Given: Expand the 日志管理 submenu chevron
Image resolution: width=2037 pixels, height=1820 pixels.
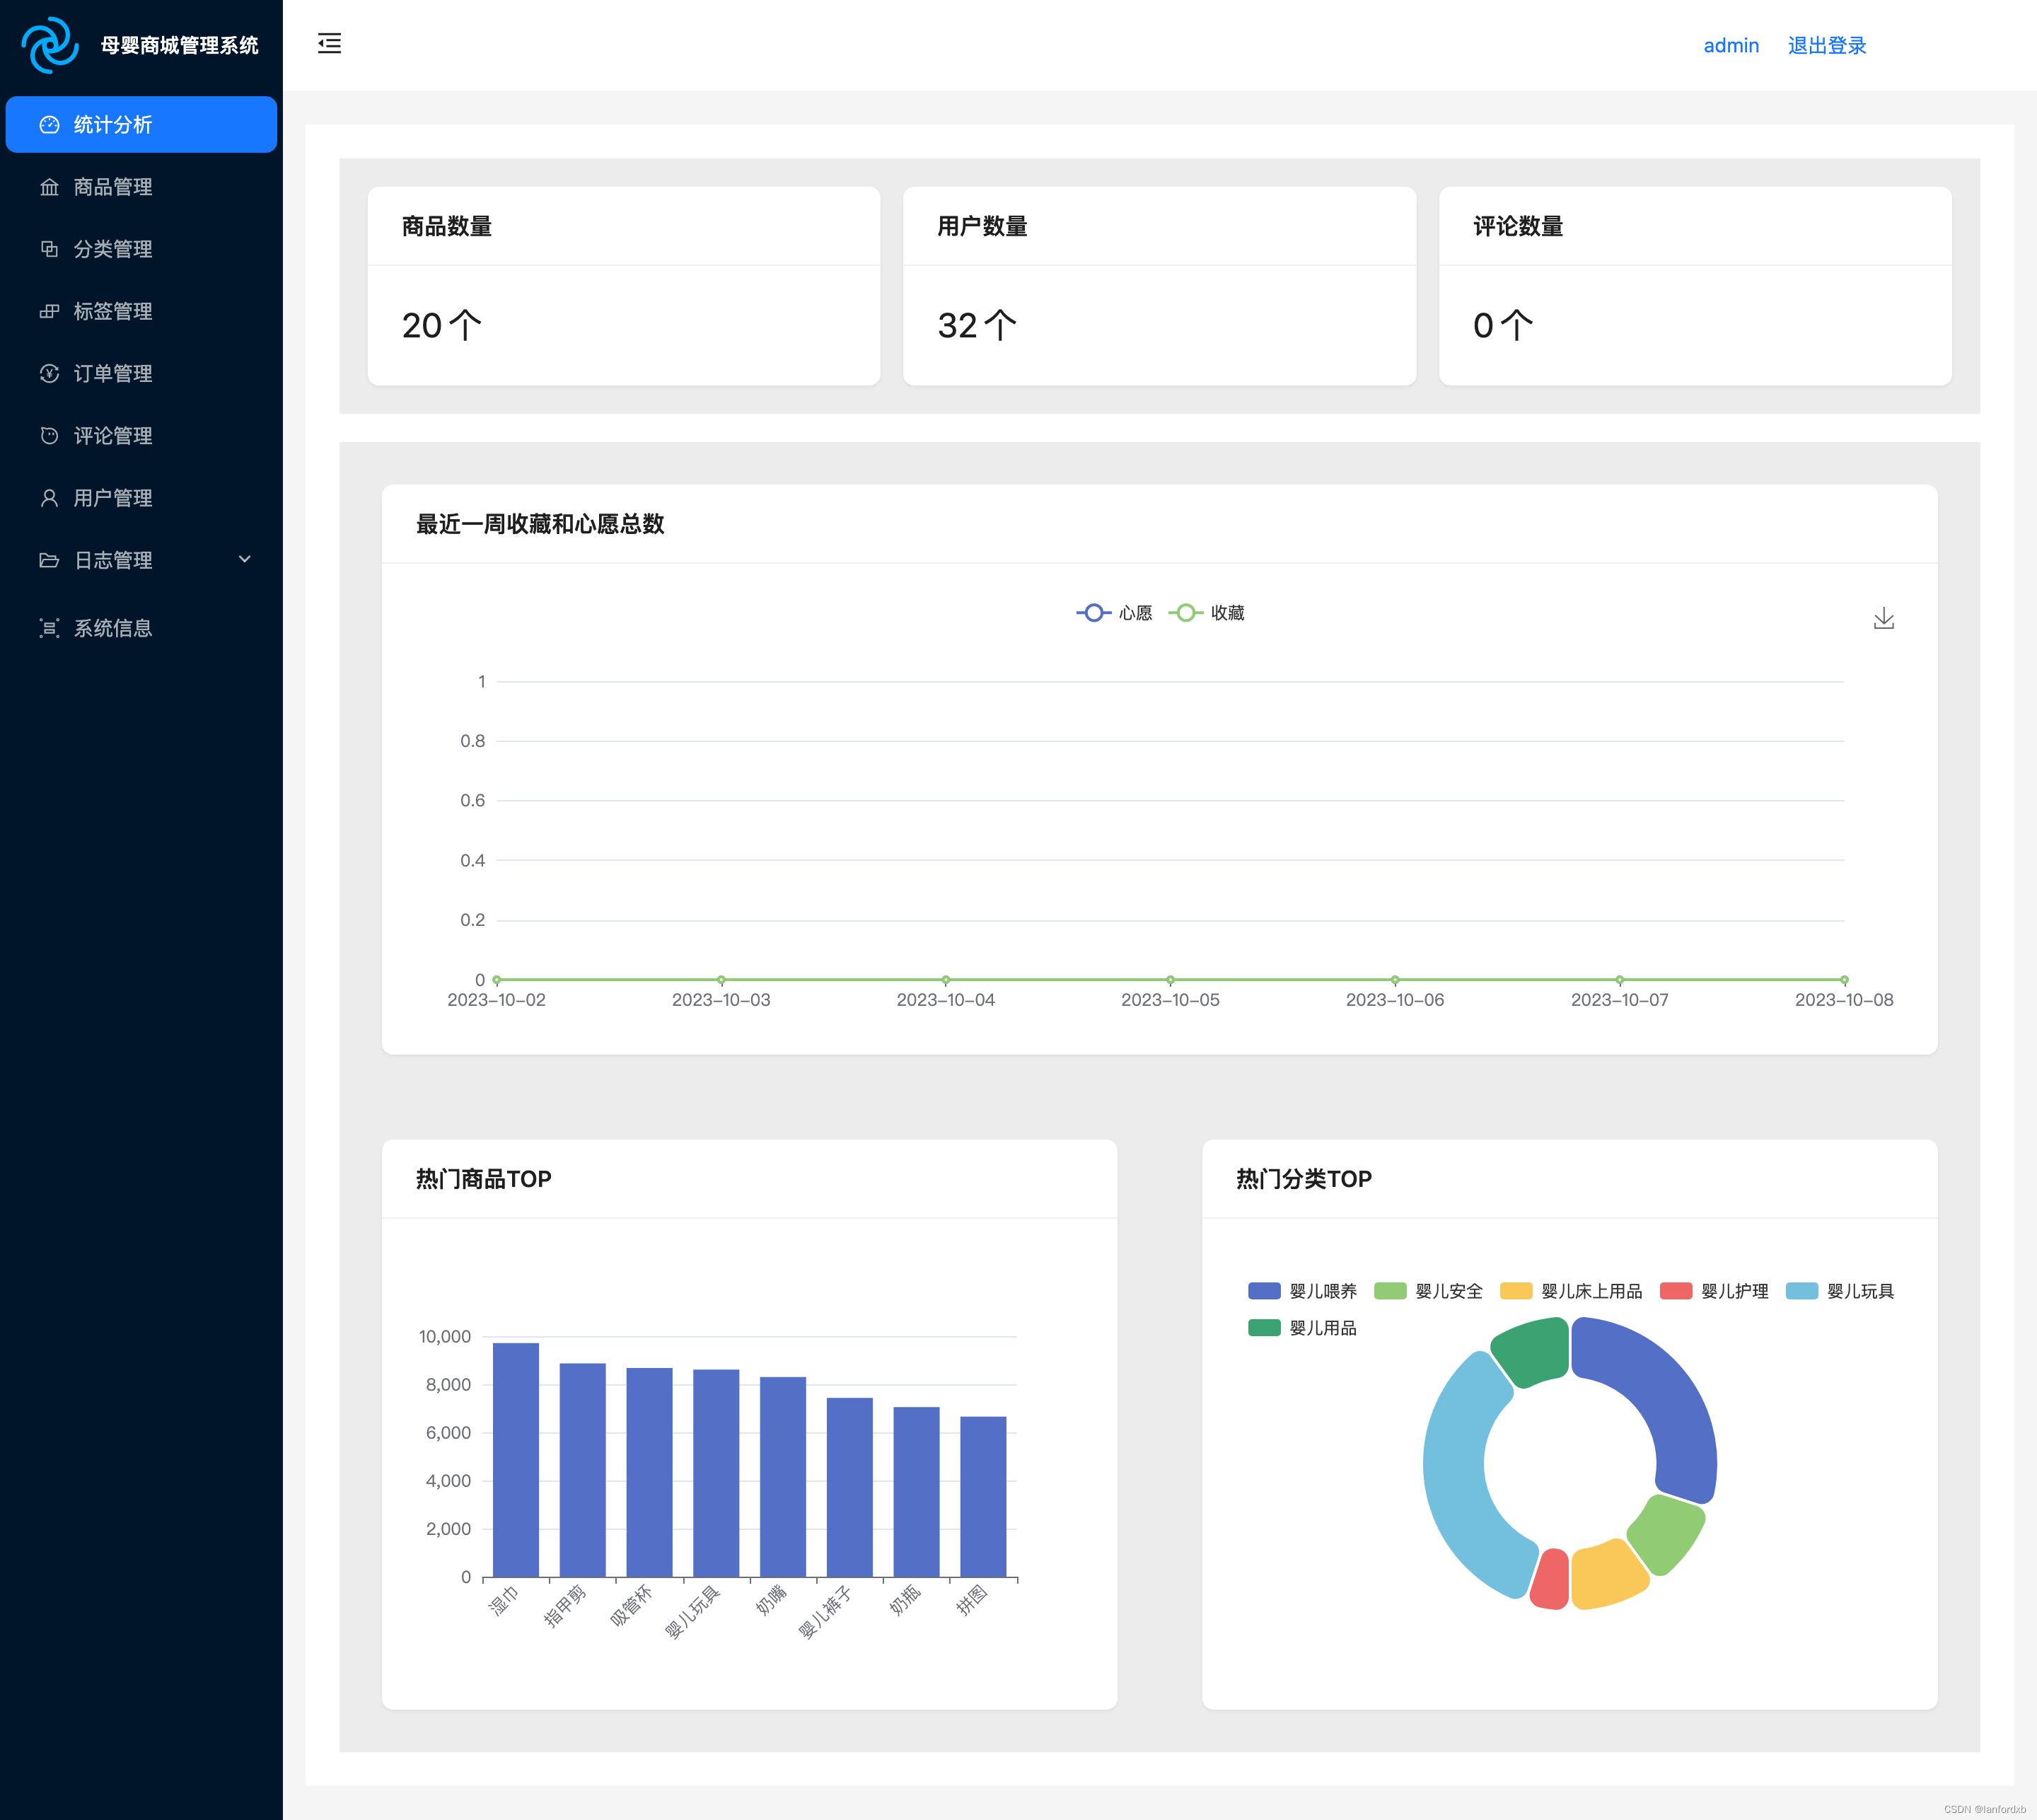Looking at the screenshot, I should pos(244,559).
